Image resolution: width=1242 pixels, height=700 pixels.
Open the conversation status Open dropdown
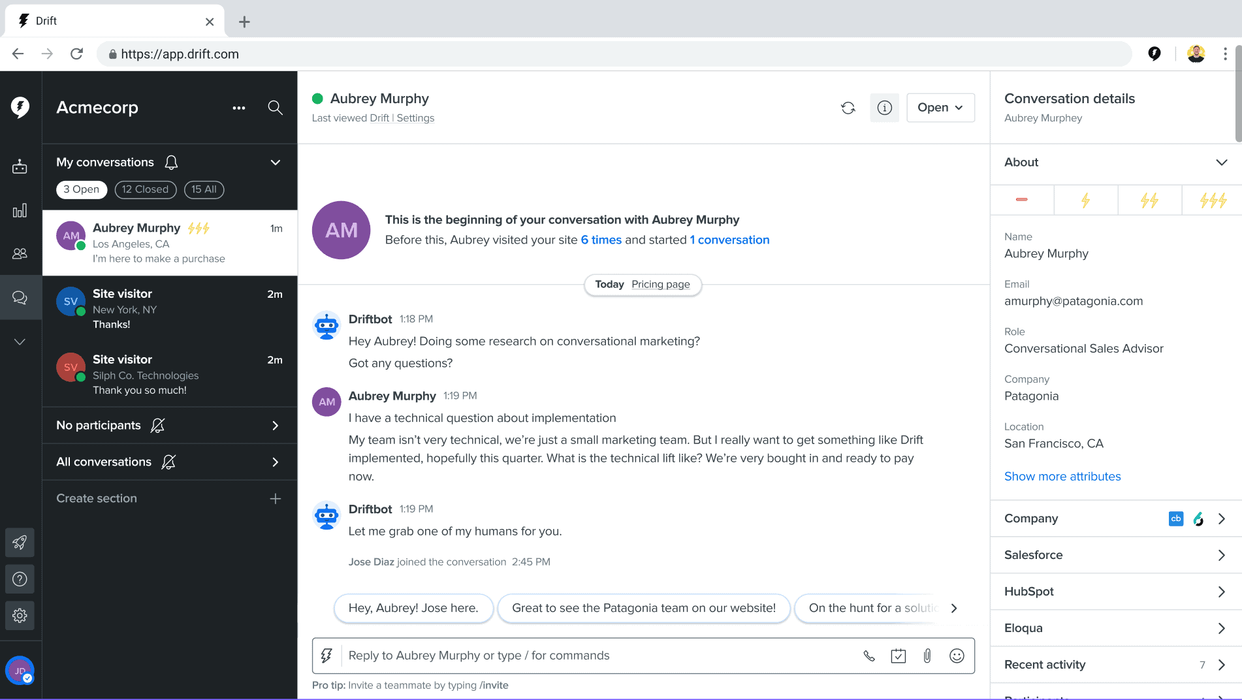click(x=940, y=108)
